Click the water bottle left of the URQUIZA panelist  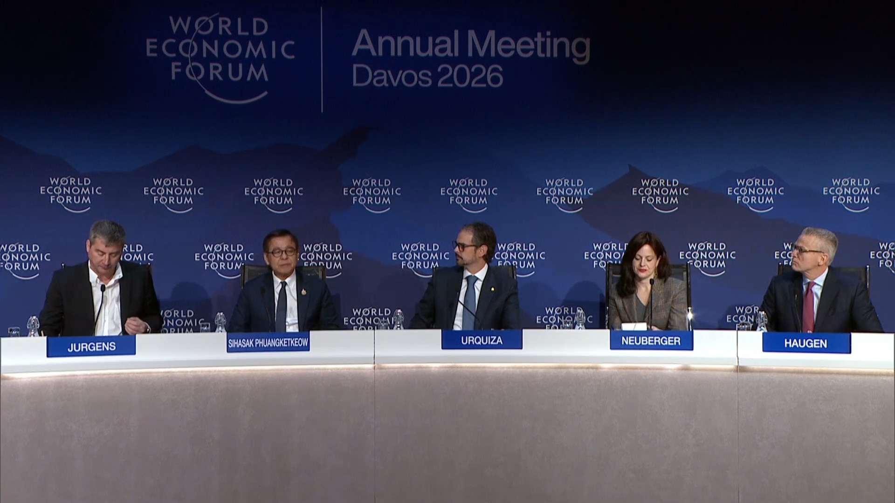[398, 319]
